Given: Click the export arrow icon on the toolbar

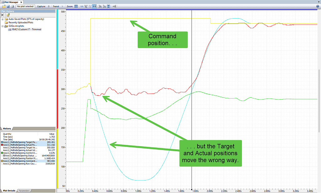Looking at the screenshot, I should click(114, 6).
